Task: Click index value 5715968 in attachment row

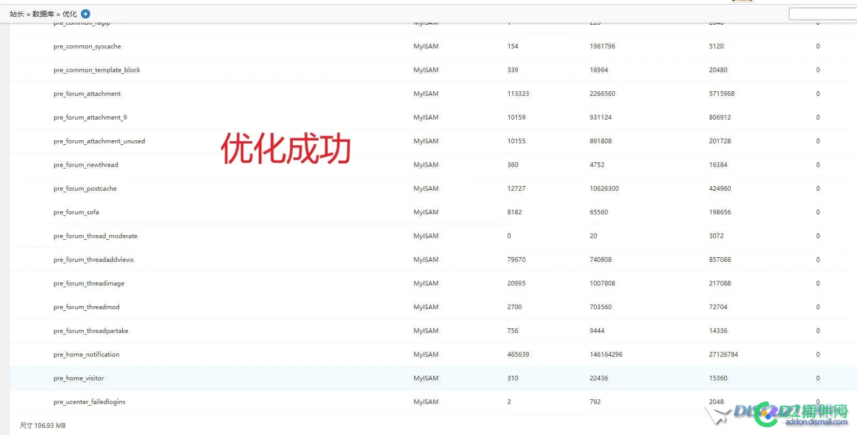Action: click(721, 94)
